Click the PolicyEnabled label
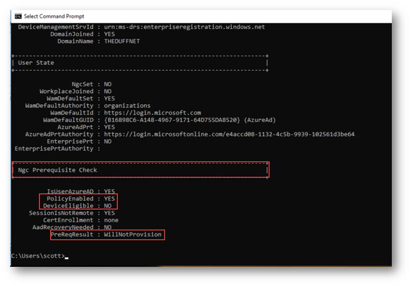The image size is (412, 287). pos(70,199)
